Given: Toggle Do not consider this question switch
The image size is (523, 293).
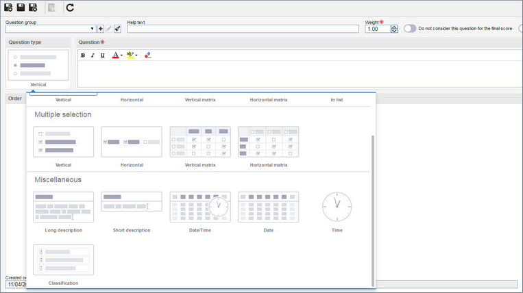Looking at the screenshot, I should point(410,29).
